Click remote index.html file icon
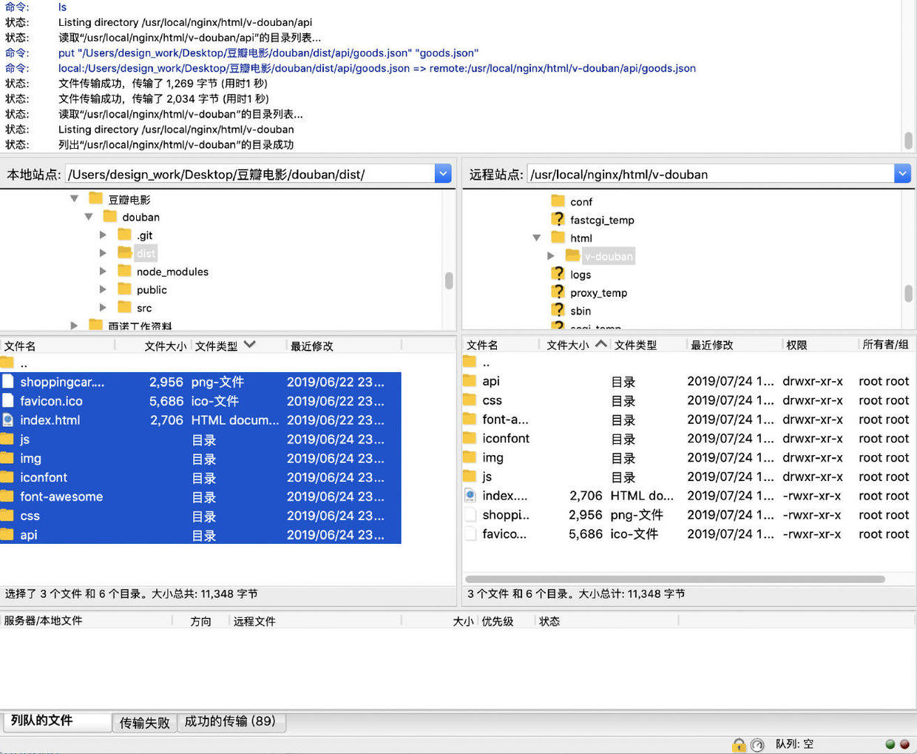This screenshot has width=917, height=754. 470,495
